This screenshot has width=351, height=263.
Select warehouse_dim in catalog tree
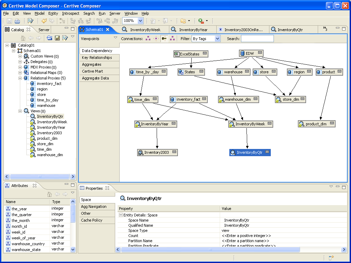(x=50, y=155)
